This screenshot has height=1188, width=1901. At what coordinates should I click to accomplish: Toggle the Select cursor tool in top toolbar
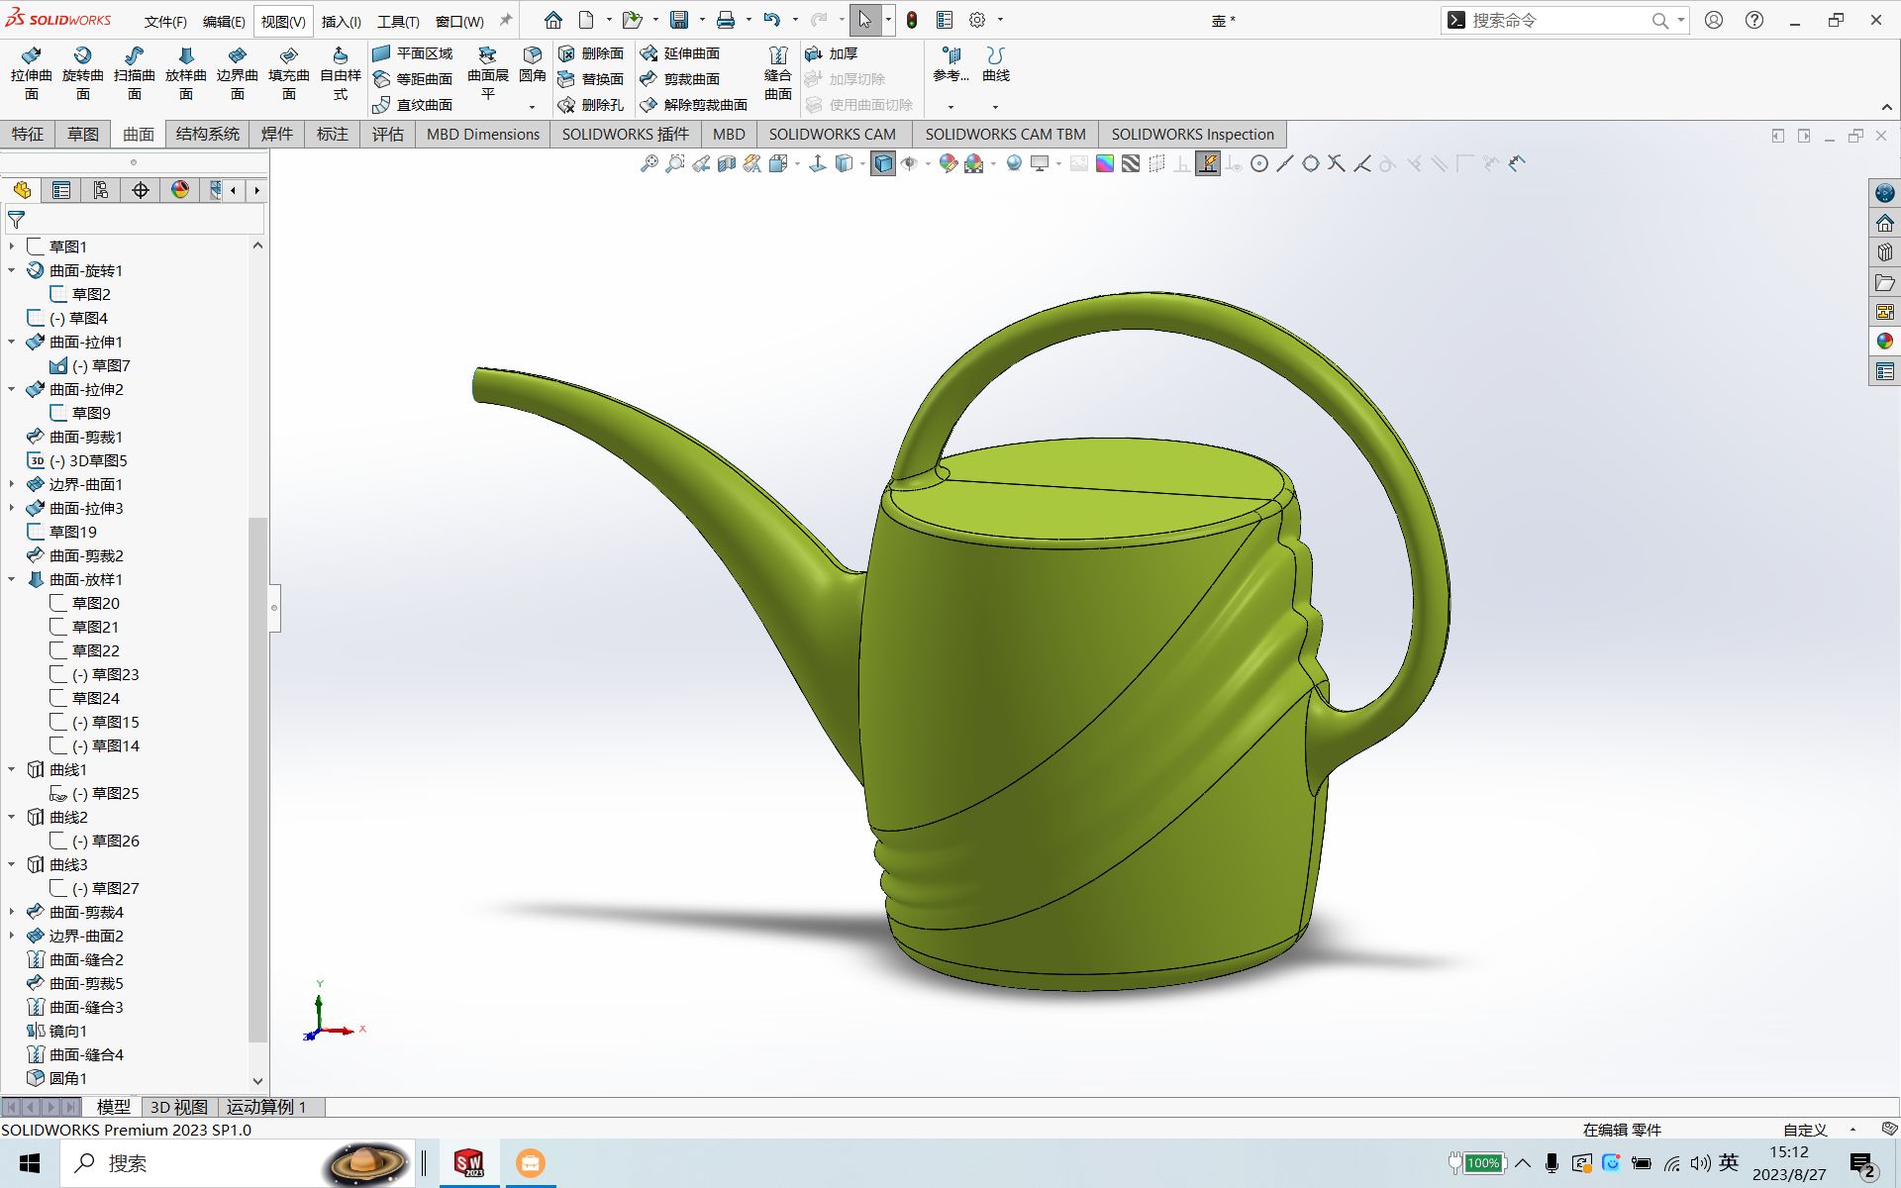pos(864,20)
